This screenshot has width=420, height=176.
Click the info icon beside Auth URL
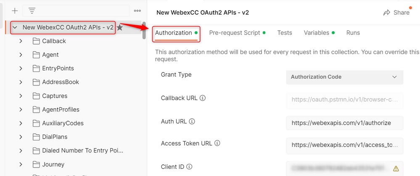pos(192,122)
